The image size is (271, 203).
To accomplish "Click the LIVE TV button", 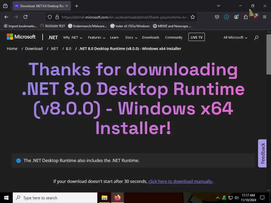I will (197, 37).
